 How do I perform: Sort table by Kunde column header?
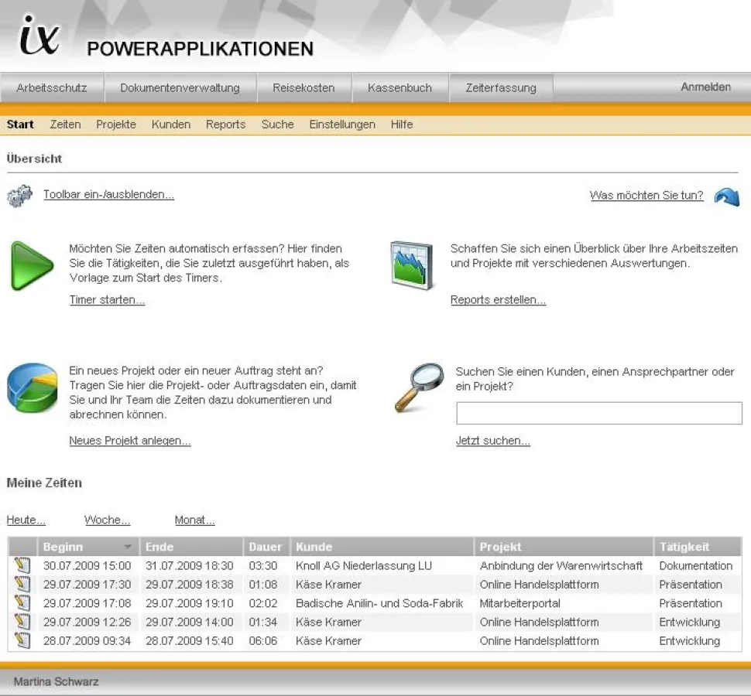pos(314,547)
